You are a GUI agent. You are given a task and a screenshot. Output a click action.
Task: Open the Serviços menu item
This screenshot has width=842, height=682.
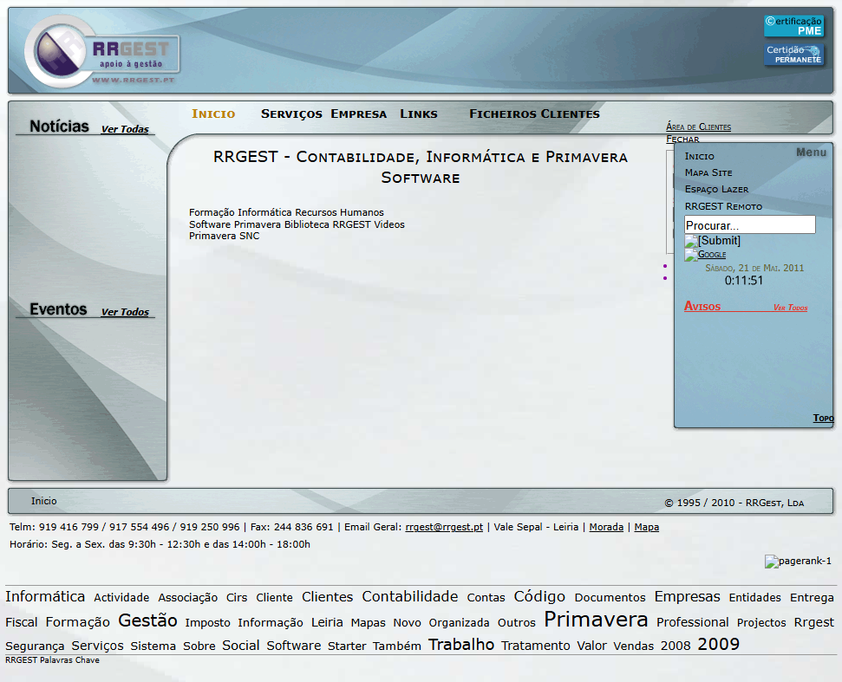(x=291, y=114)
